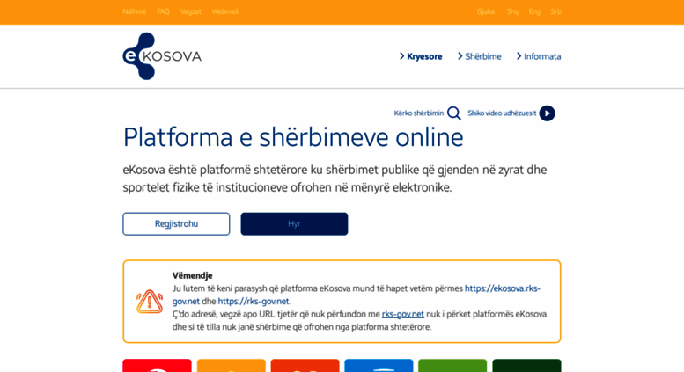Open the Informata menu

(539, 56)
